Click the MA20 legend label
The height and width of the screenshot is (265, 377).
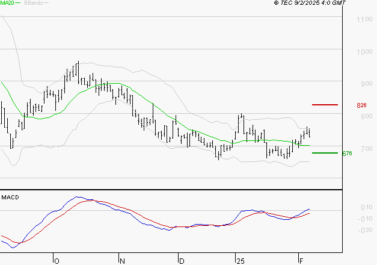[7, 3]
